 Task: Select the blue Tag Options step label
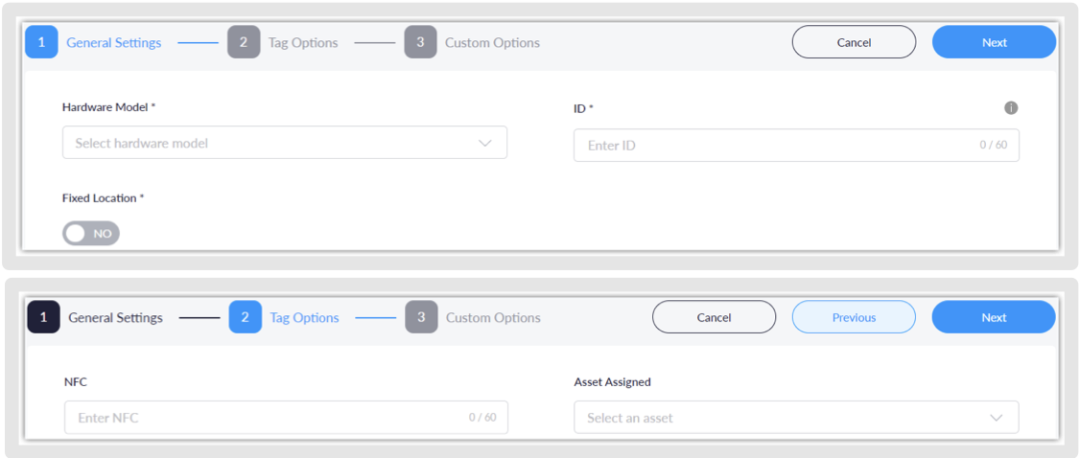point(304,317)
